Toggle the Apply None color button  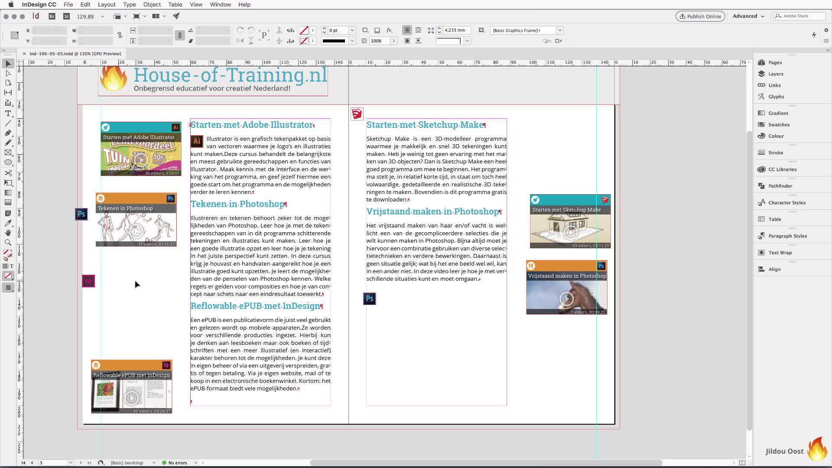tap(8, 276)
